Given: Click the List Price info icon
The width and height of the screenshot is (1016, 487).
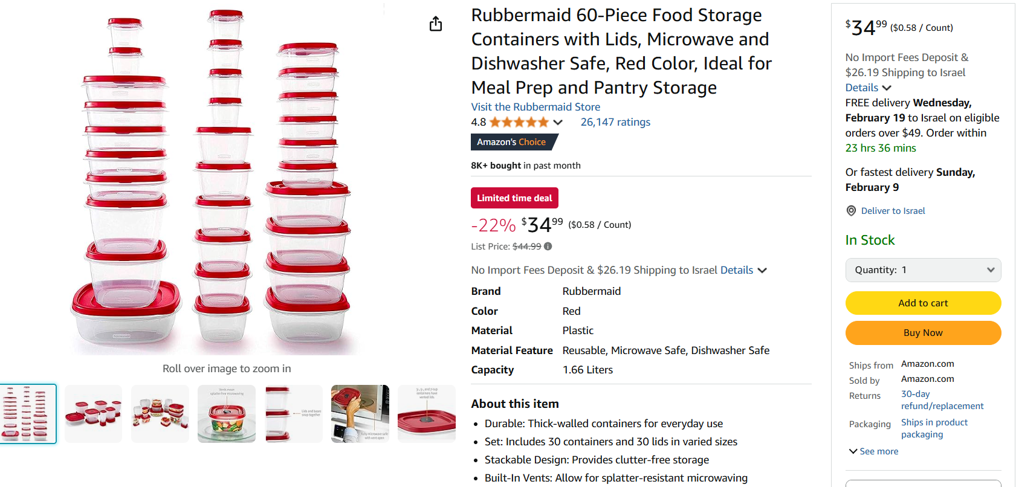Looking at the screenshot, I should pyautogui.click(x=548, y=247).
